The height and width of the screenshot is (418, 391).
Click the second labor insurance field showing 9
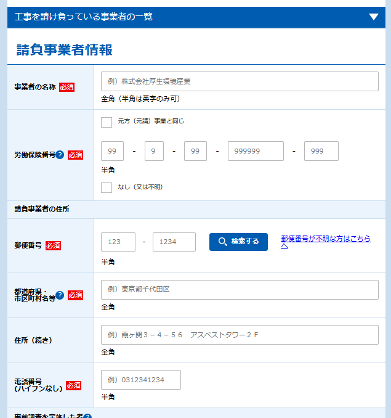click(x=154, y=151)
